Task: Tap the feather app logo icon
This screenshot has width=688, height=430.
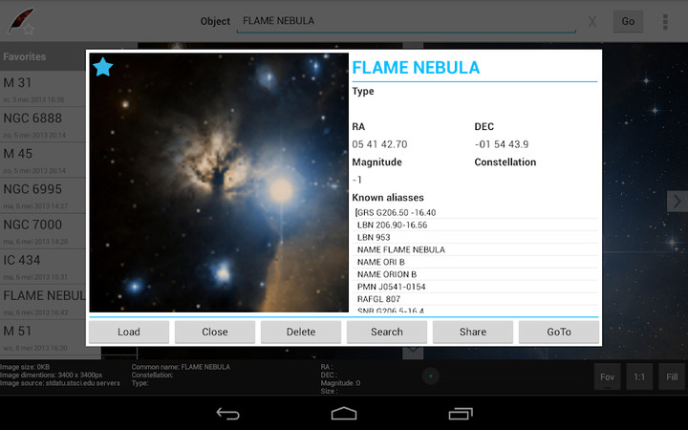Action: [21, 21]
